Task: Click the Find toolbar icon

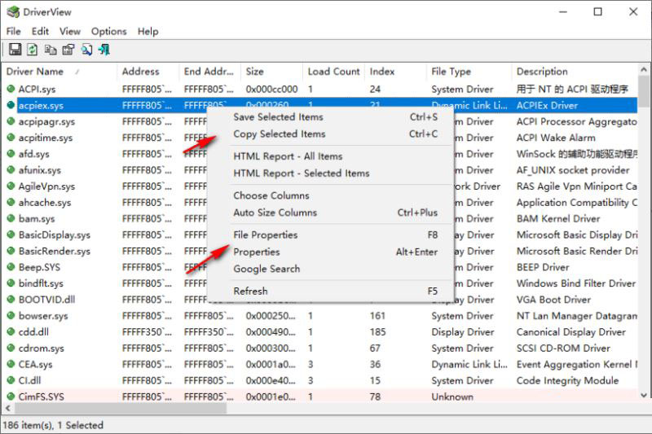Action: pyautogui.click(x=86, y=50)
